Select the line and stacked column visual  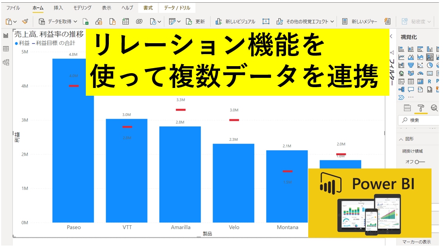[430, 57]
